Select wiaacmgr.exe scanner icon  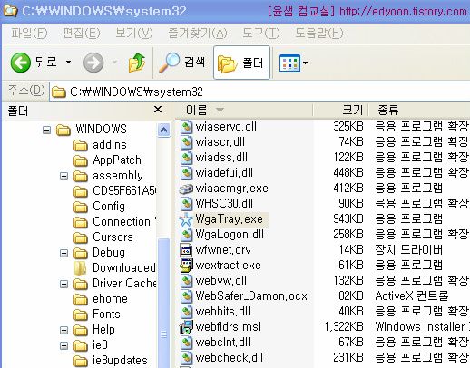point(186,189)
